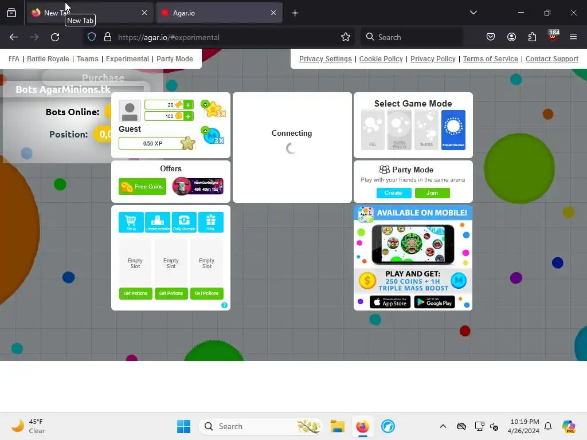587x440 pixels.
Task: Open Contact Support link
Action: [552, 59]
